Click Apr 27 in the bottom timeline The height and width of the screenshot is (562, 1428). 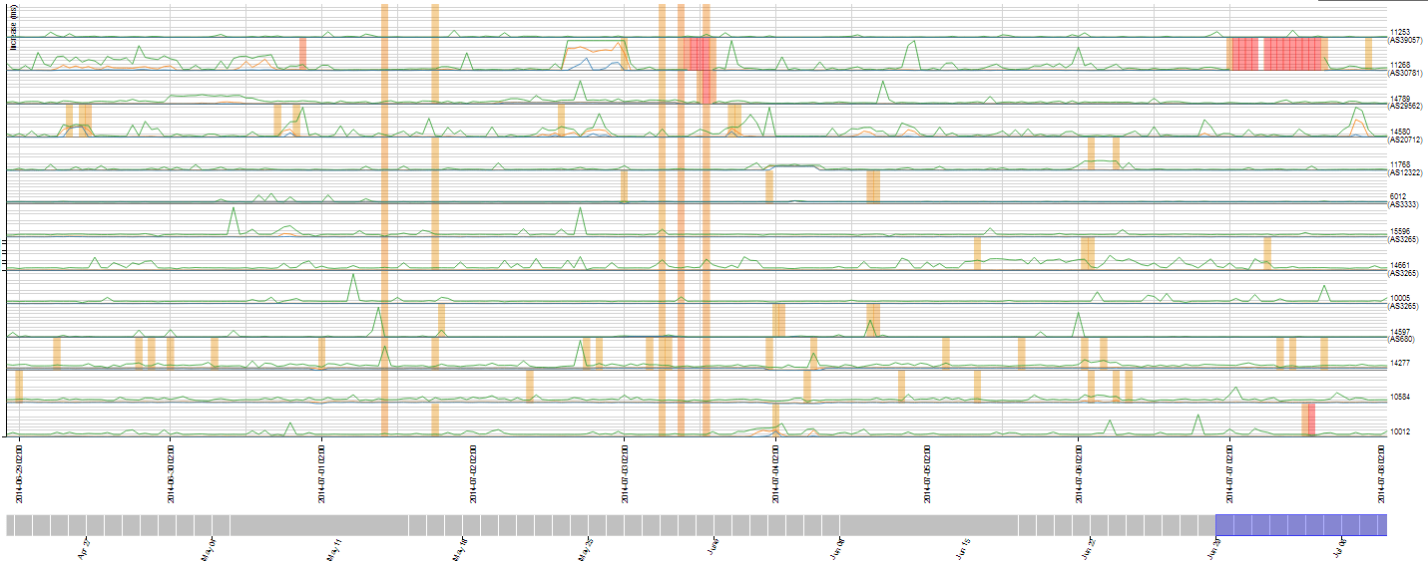pyautogui.click(x=83, y=549)
